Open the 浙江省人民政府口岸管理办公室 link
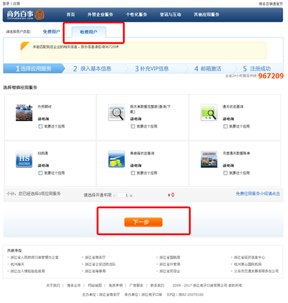288x303 pixels. point(34,258)
